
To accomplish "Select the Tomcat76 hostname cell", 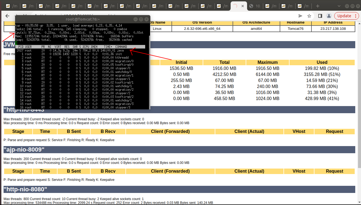I will (x=296, y=29).
